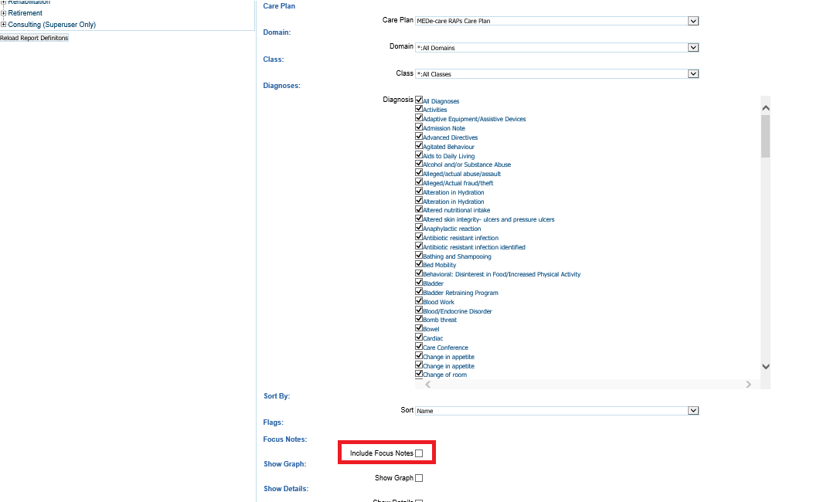Uncheck the All Diagnoses checkbox
Viewport: 827px width, 502px height.
tap(419, 100)
